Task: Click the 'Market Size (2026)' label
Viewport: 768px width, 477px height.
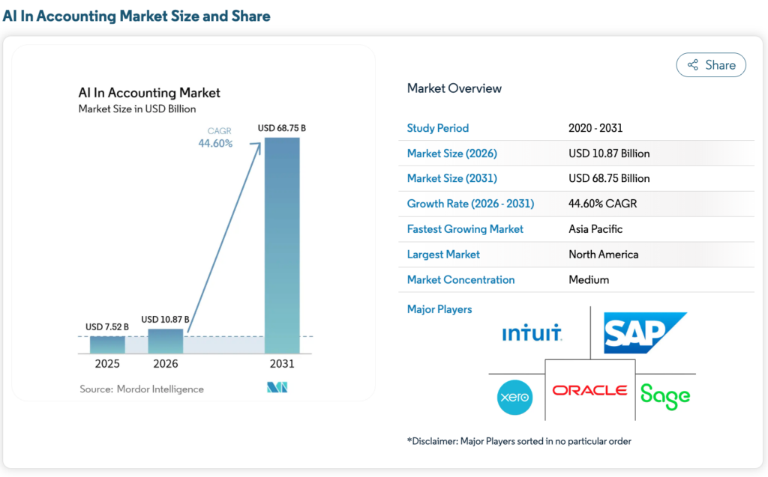Action: click(452, 154)
